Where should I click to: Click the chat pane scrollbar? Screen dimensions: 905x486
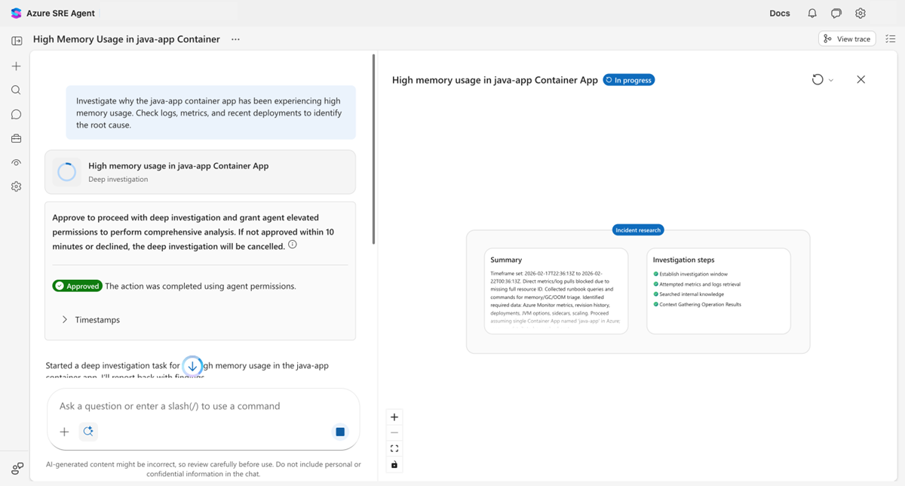[x=374, y=148]
